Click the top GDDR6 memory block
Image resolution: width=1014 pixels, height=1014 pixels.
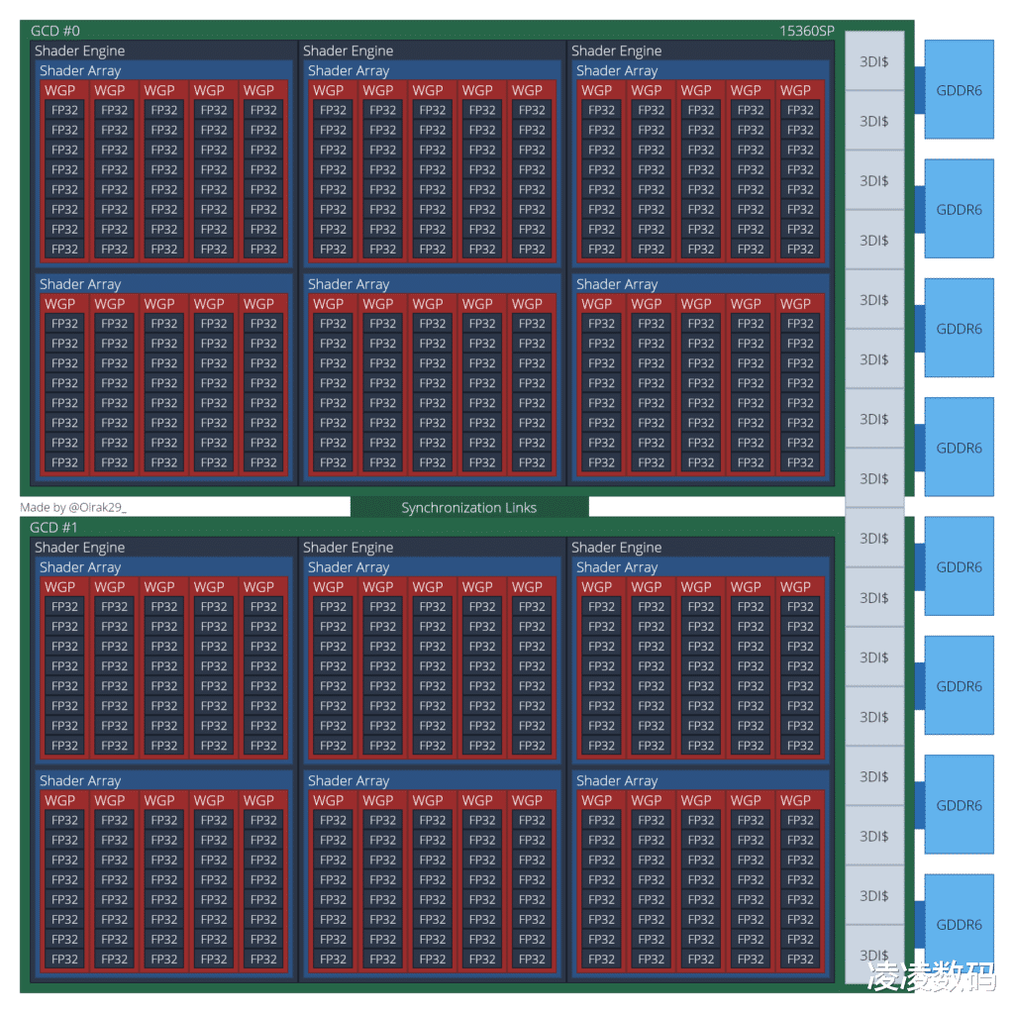click(x=958, y=90)
